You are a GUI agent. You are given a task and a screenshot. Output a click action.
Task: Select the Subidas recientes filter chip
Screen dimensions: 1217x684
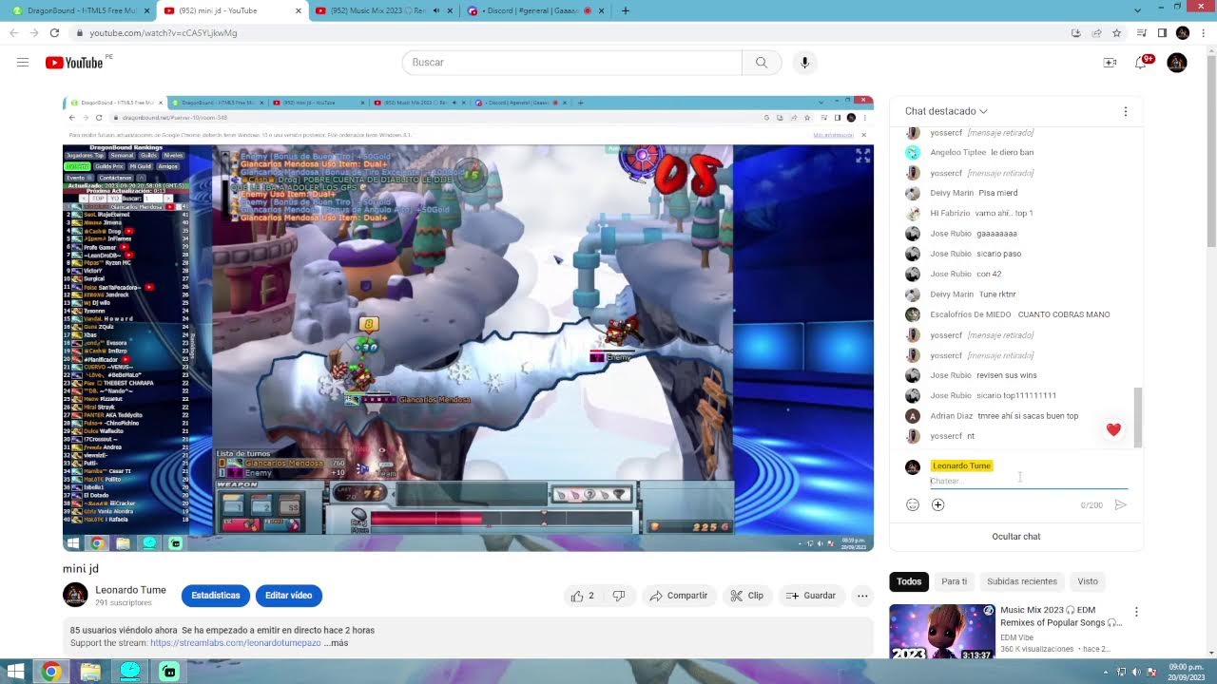tap(1022, 581)
